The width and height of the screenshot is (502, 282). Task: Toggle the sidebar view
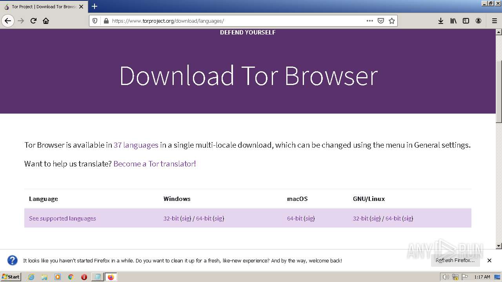[x=466, y=21]
